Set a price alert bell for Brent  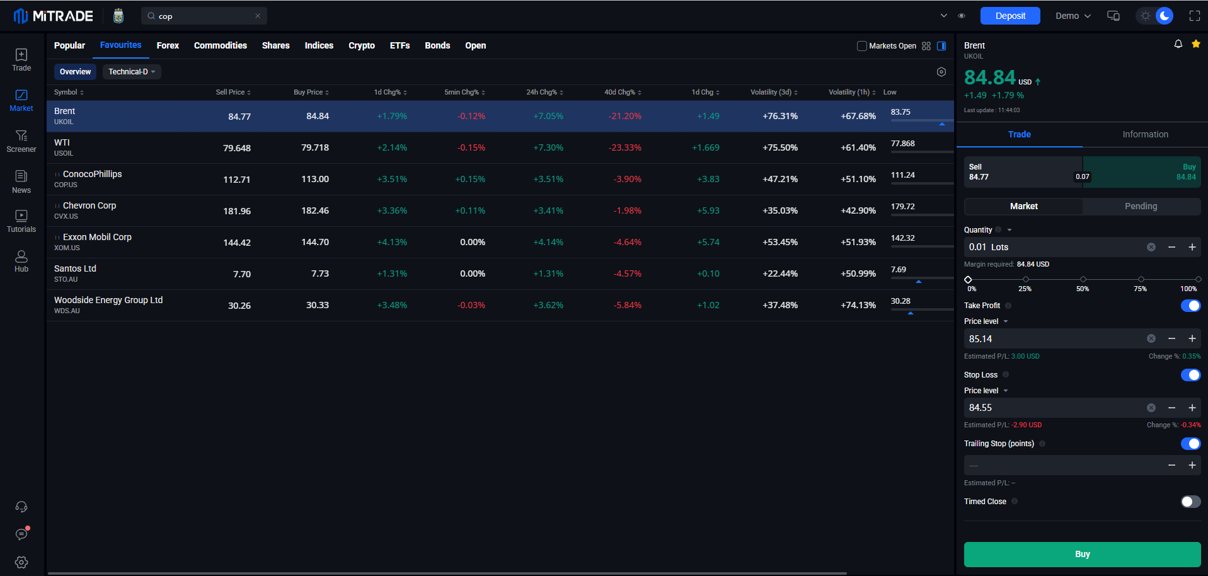click(1178, 44)
